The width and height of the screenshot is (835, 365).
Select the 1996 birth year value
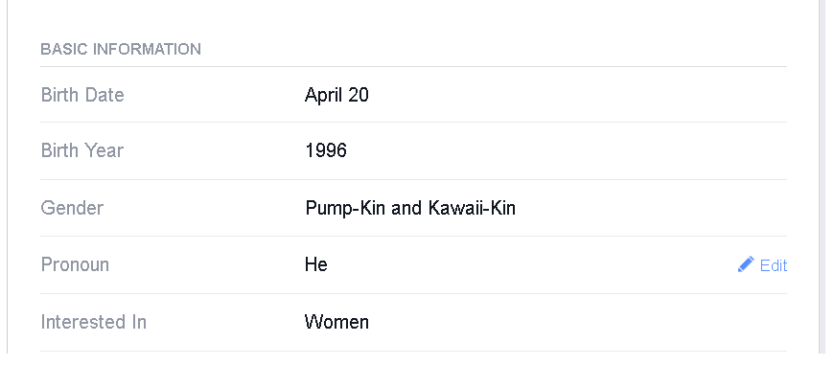pyautogui.click(x=326, y=150)
